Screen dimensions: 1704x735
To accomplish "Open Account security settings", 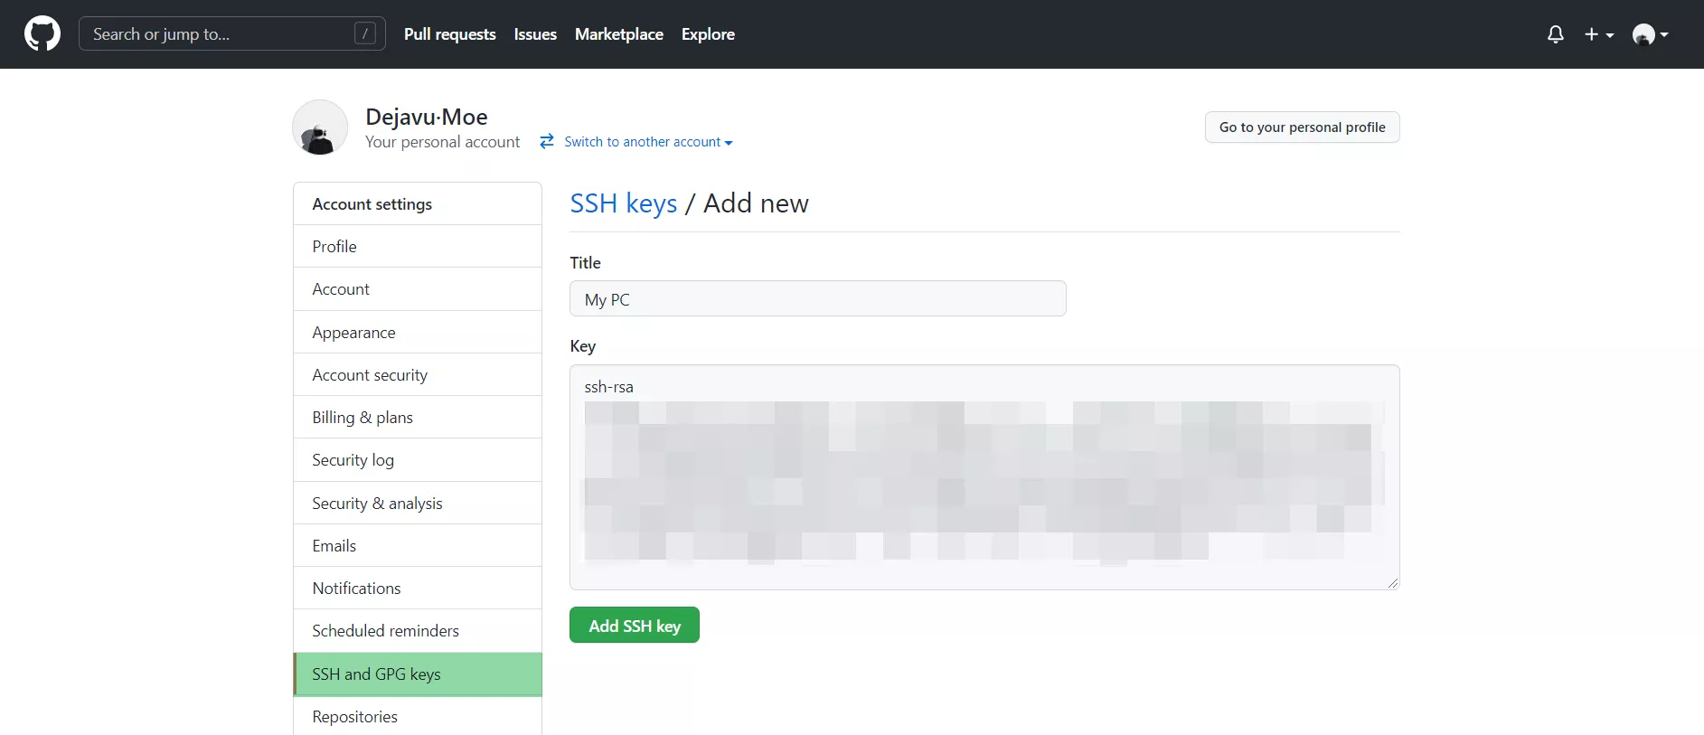I will 418,375.
